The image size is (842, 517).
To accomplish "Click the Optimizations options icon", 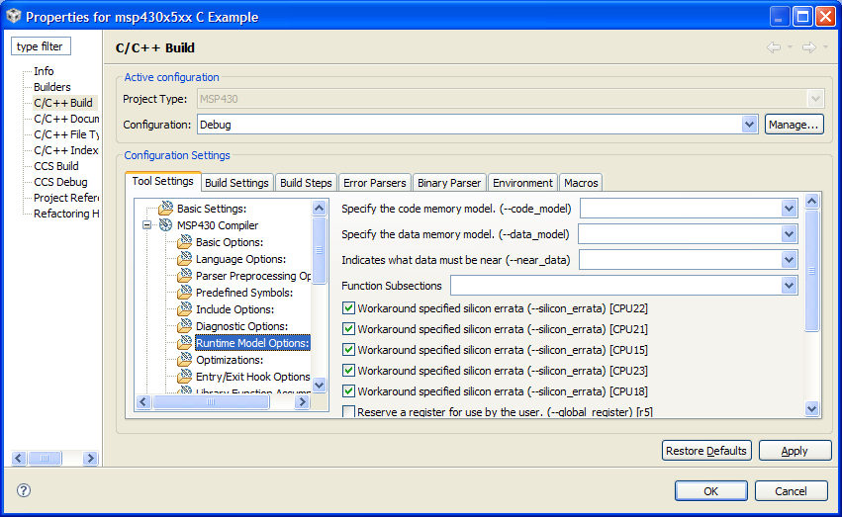I will (x=185, y=360).
